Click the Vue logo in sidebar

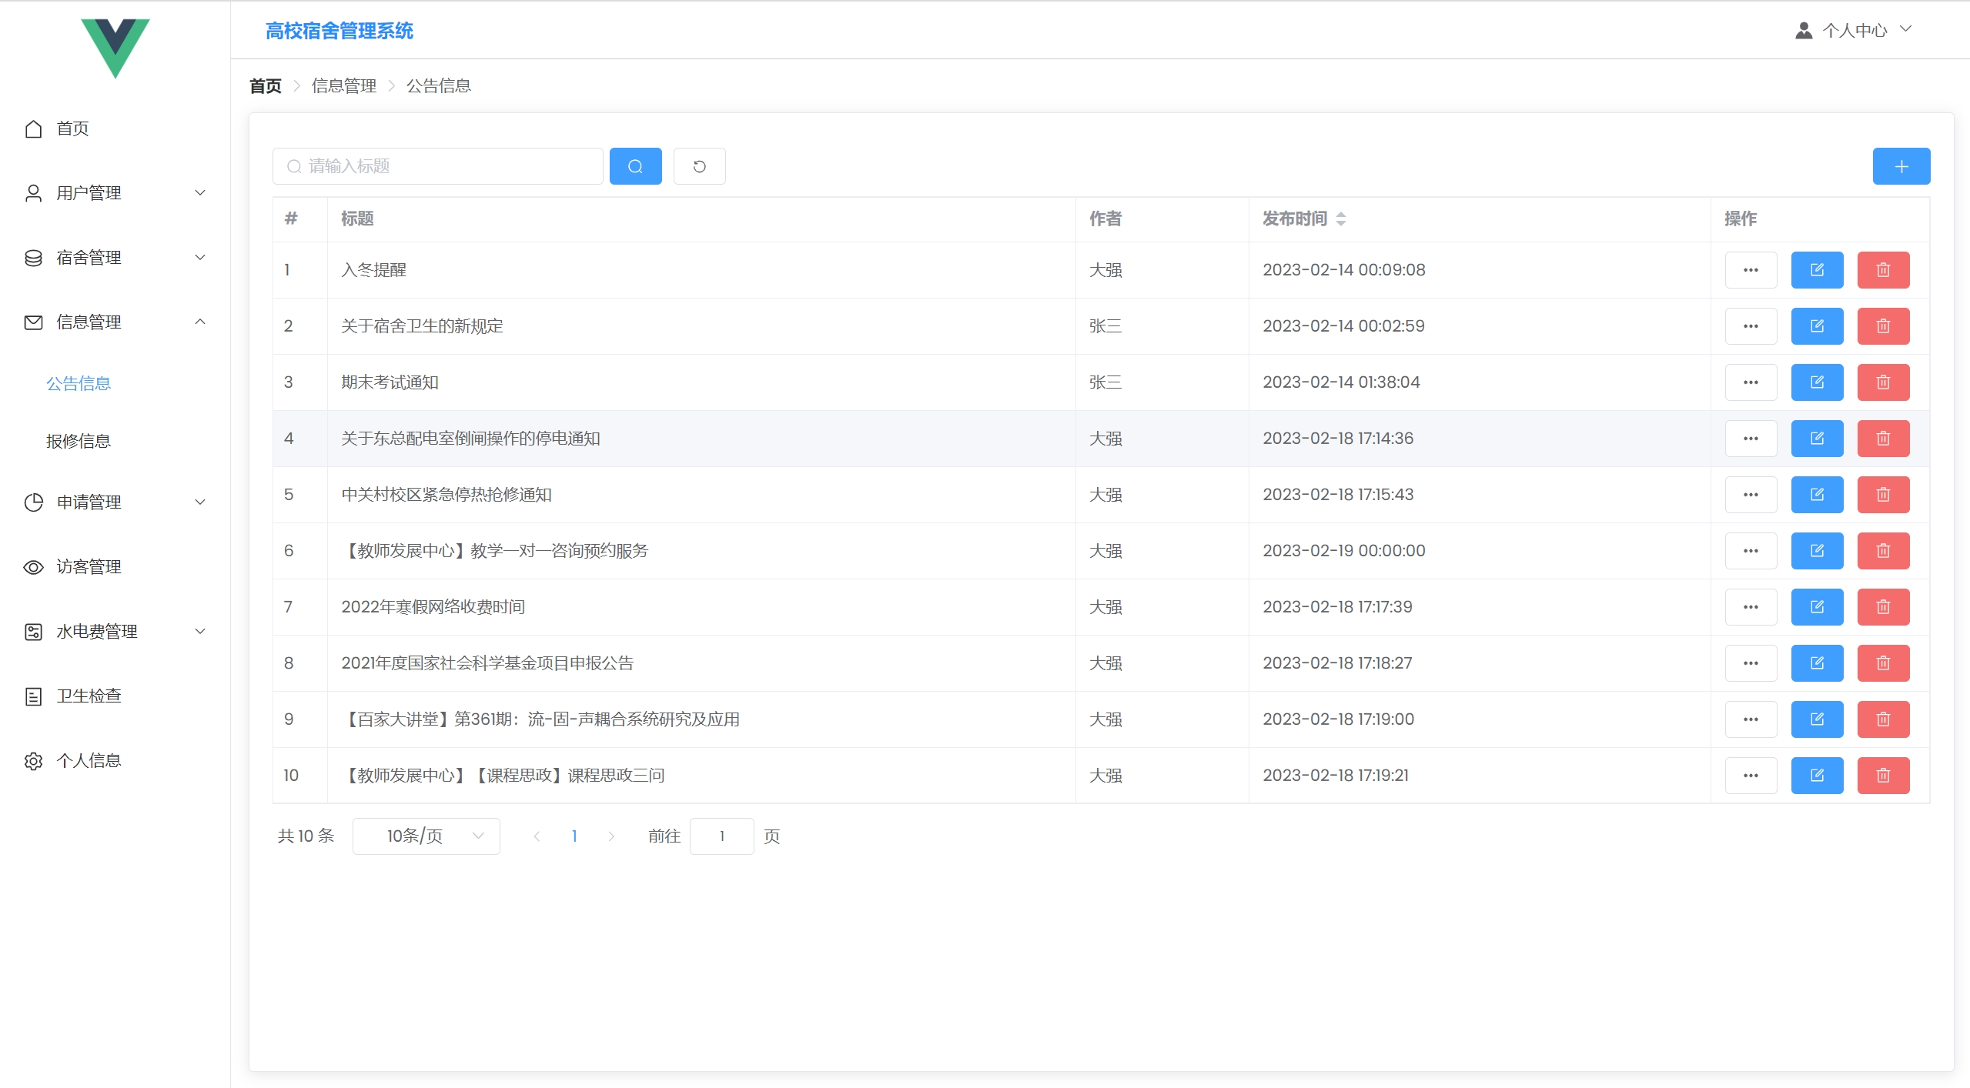[115, 47]
